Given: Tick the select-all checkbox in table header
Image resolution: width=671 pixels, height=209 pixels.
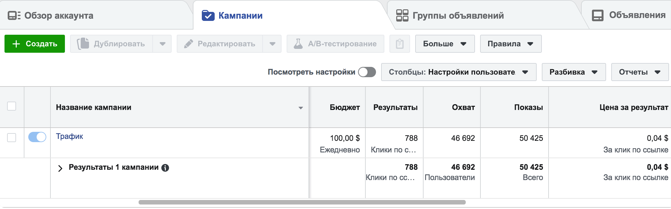Looking at the screenshot, I should tap(12, 106).
